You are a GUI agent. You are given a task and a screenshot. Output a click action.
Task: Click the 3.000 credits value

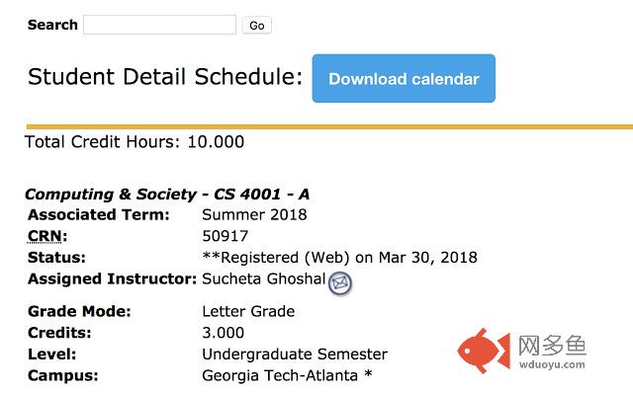pyautogui.click(x=223, y=333)
